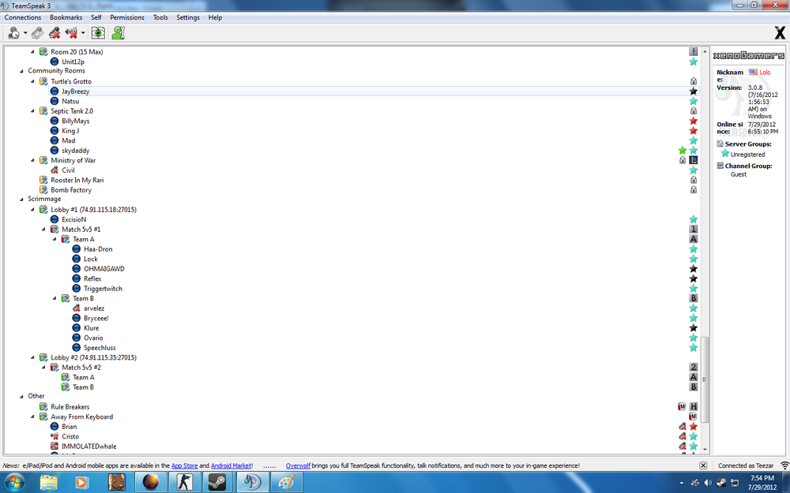Open the Mute Speakers dropdown arrow
790x493 pixels.
(83, 33)
